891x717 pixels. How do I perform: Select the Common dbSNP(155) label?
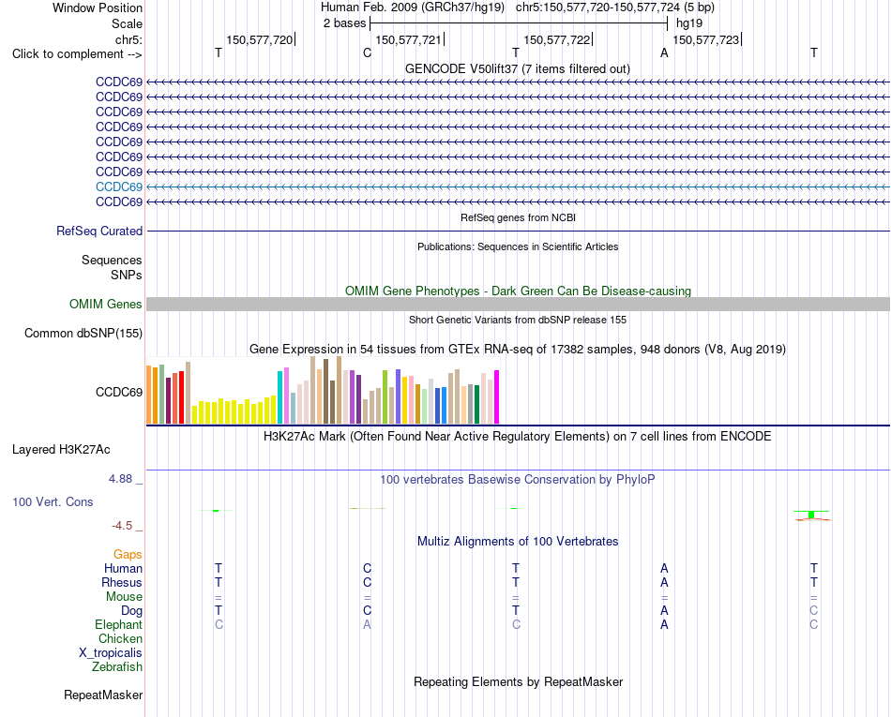tap(83, 334)
